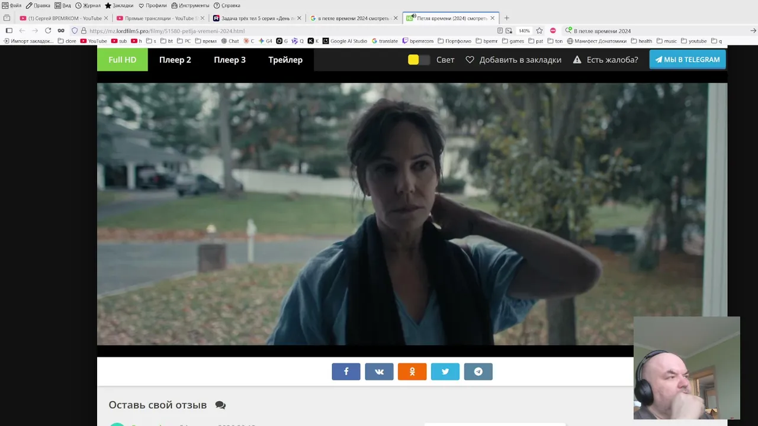This screenshot has width=758, height=426.
Task: Share the film on Facebook
Action: (346, 372)
